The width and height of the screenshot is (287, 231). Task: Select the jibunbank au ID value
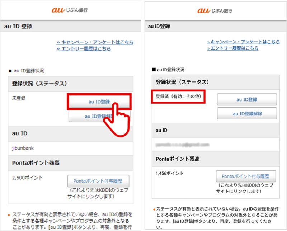pyautogui.click(x=23, y=148)
